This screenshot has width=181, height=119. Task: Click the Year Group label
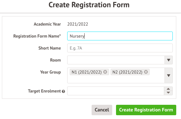50,72
